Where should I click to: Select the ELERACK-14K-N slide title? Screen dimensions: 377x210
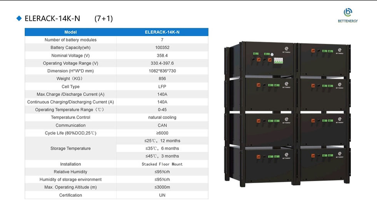pos(52,18)
